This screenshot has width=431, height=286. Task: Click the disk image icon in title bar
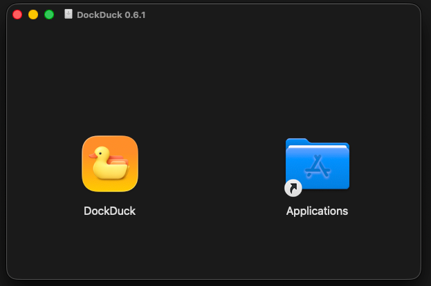[68, 14]
